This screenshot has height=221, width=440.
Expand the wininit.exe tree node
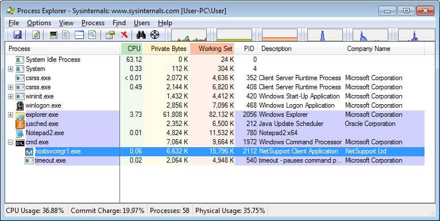point(11,97)
